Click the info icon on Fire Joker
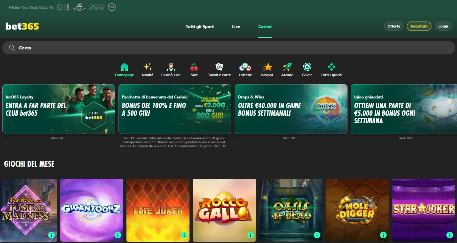457x243 pixels. [x=184, y=235]
